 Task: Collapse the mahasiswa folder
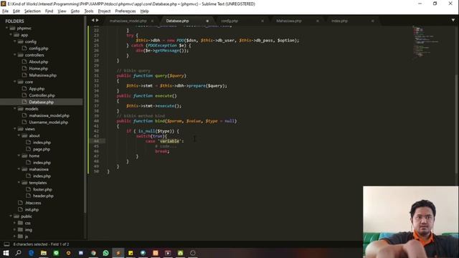[19, 169]
